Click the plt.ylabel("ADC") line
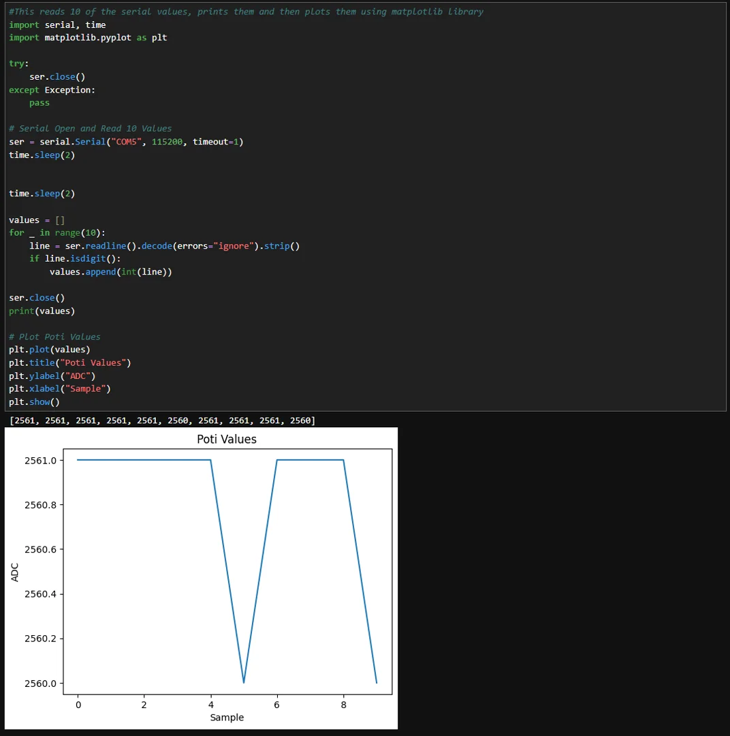The image size is (730, 736). [52, 376]
